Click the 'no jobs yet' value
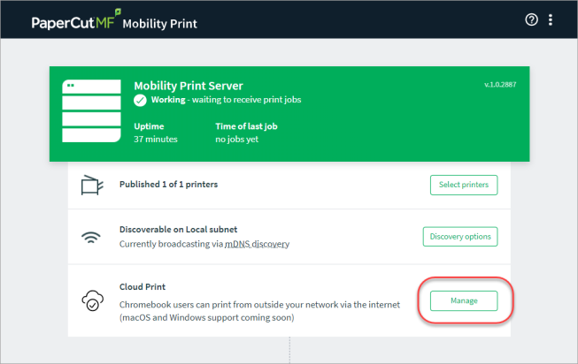 [236, 139]
